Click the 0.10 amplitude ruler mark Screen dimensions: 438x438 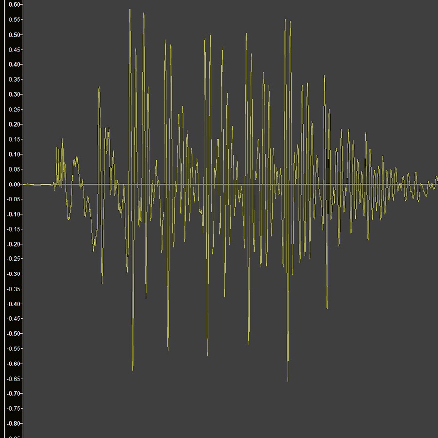tap(14, 154)
